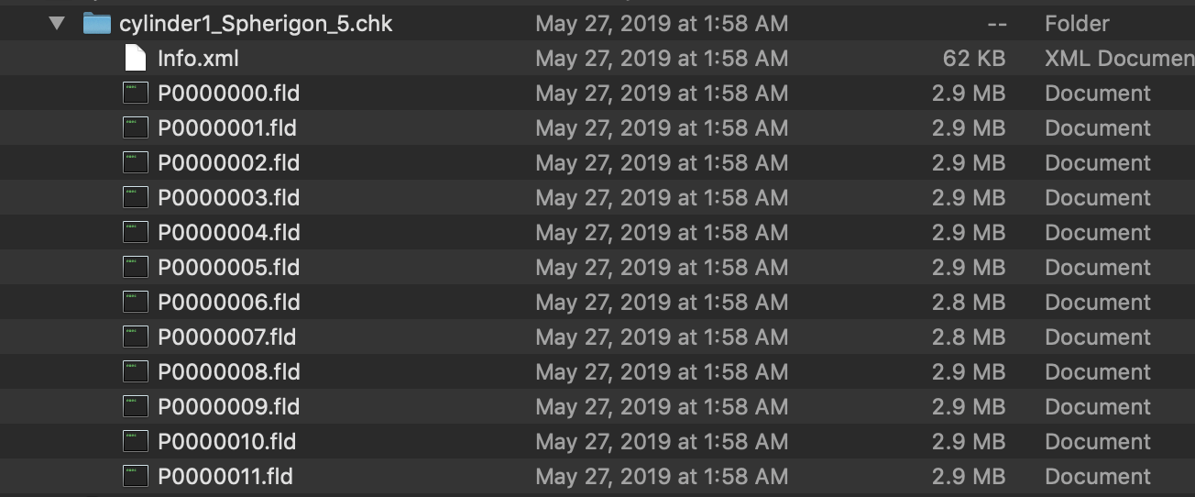Image resolution: width=1195 pixels, height=497 pixels.
Task: Click the date modified of P0000011.fld
Action: (x=662, y=477)
